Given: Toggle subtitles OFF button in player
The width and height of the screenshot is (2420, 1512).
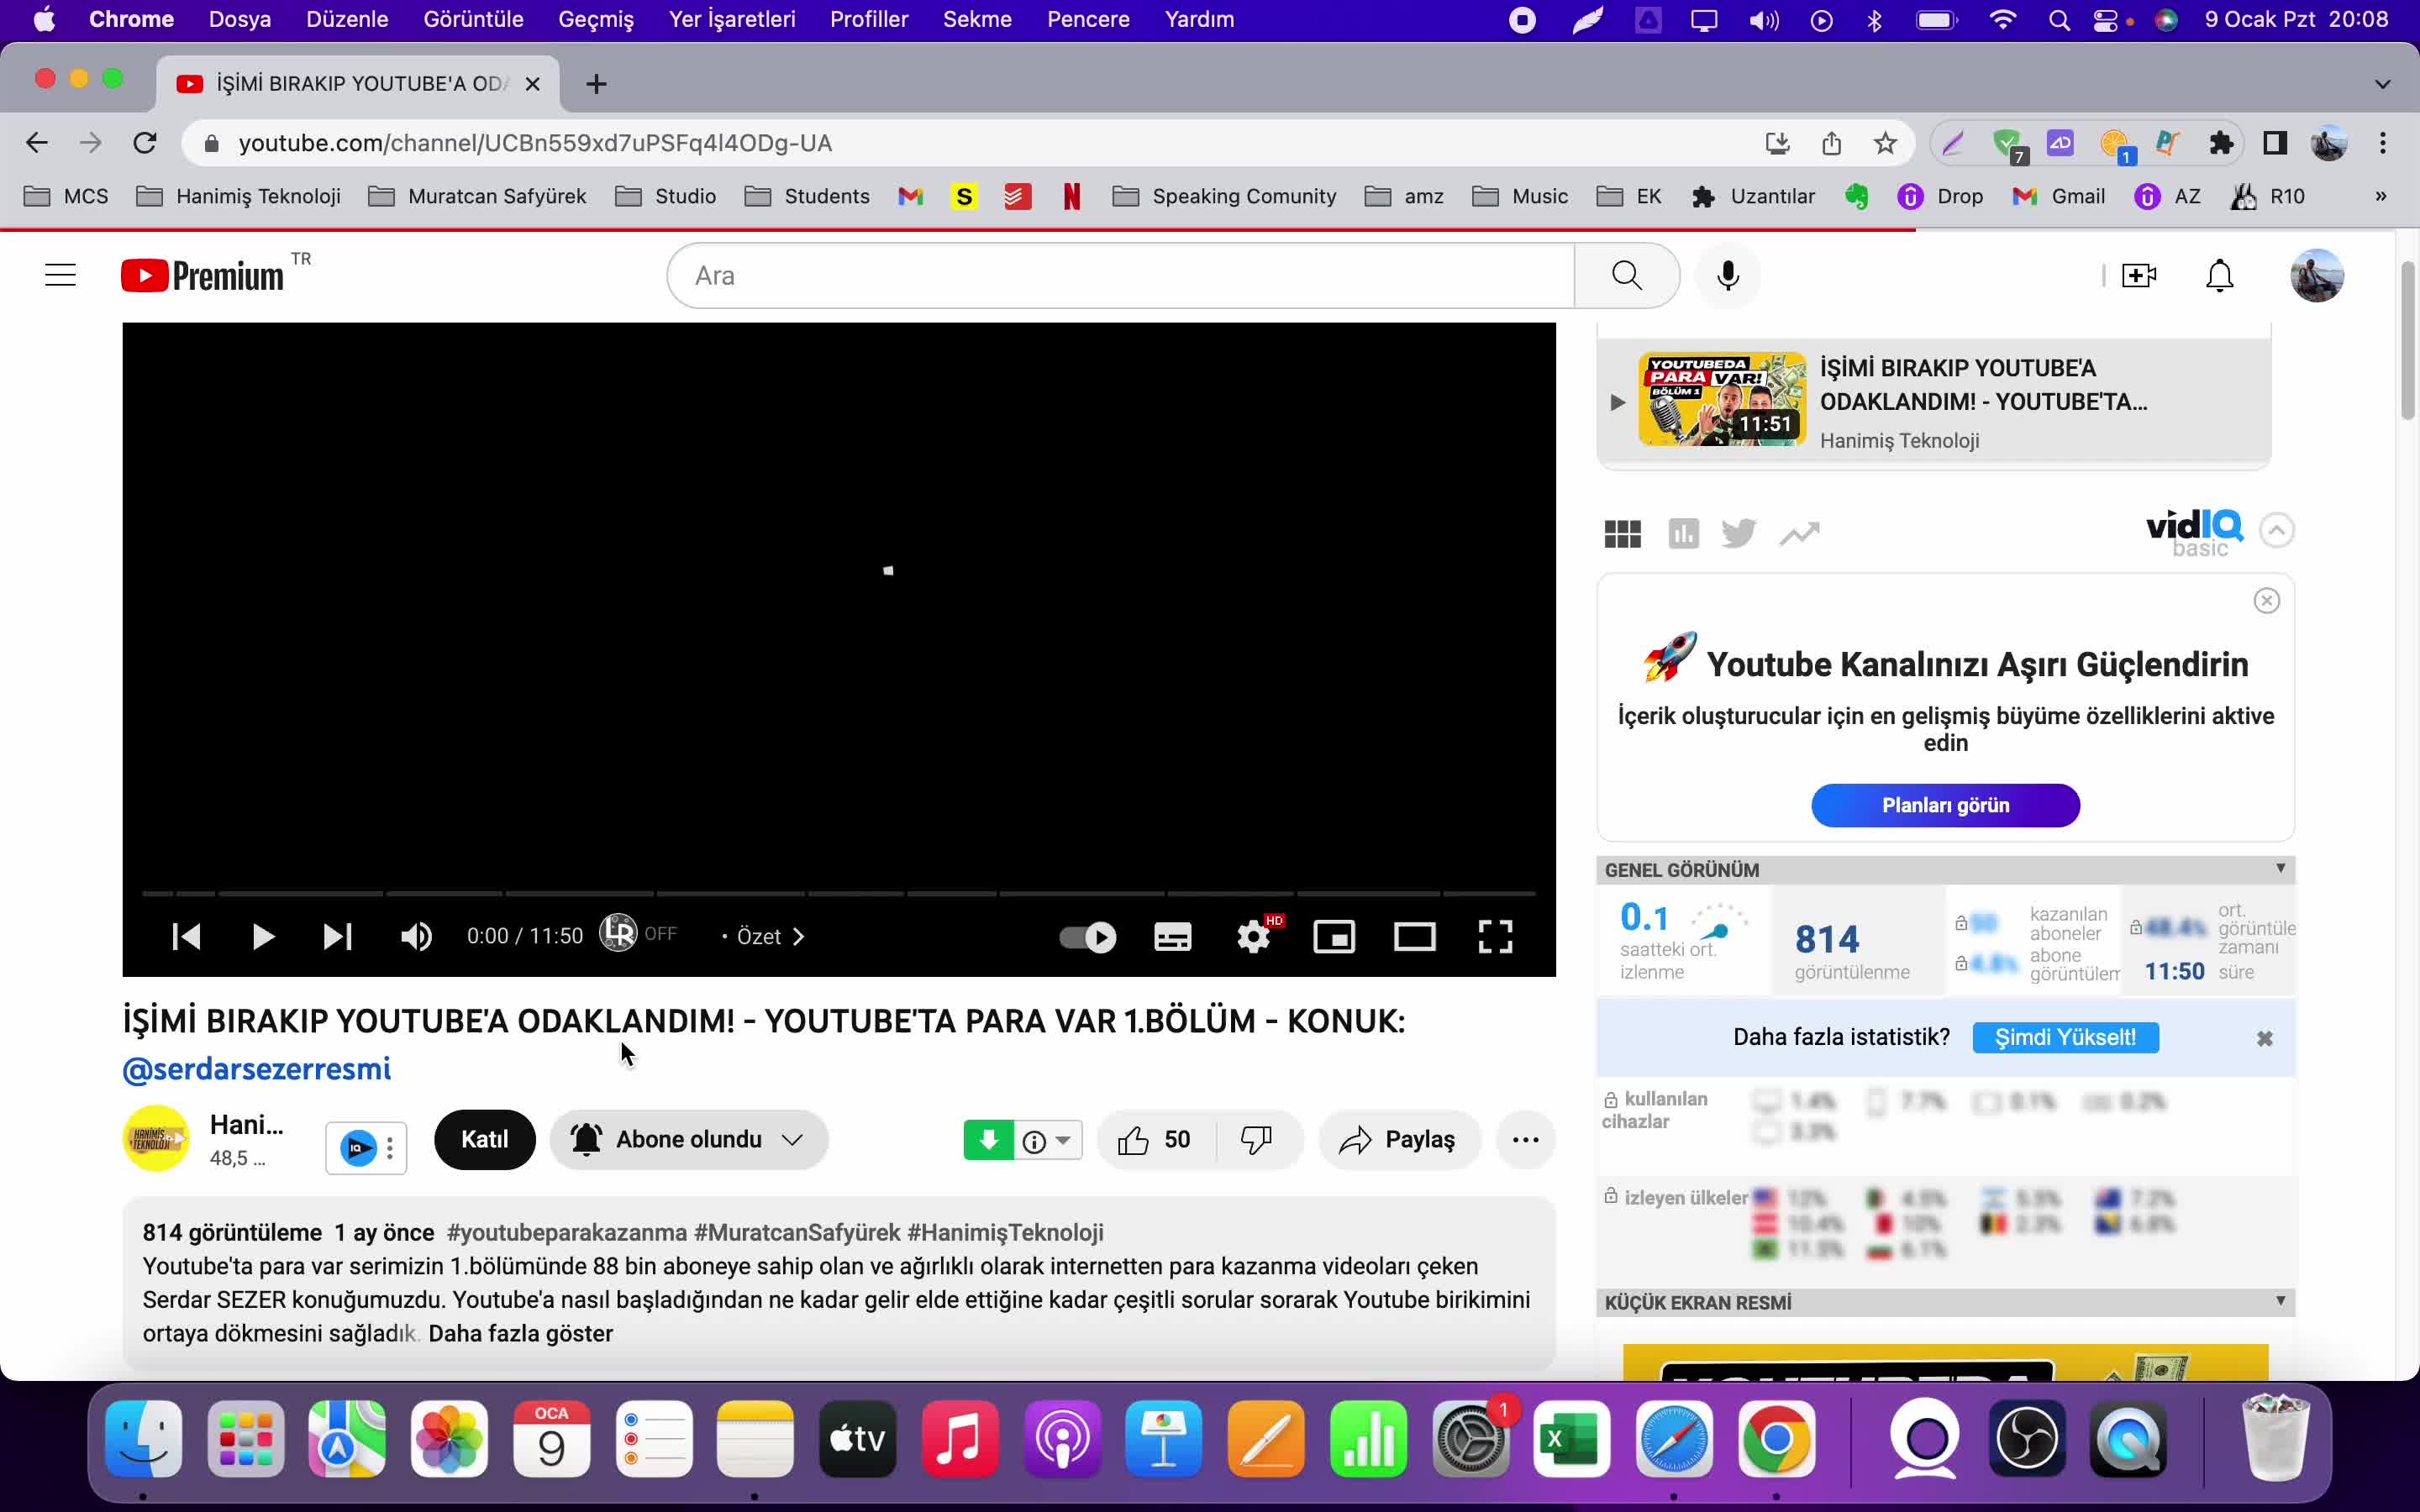Looking at the screenshot, I should (1172, 937).
